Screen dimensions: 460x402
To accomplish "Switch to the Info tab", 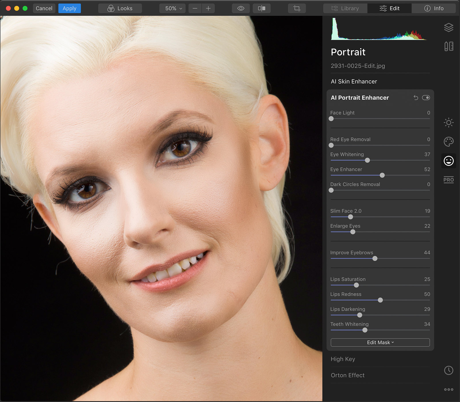I will (434, 8).
